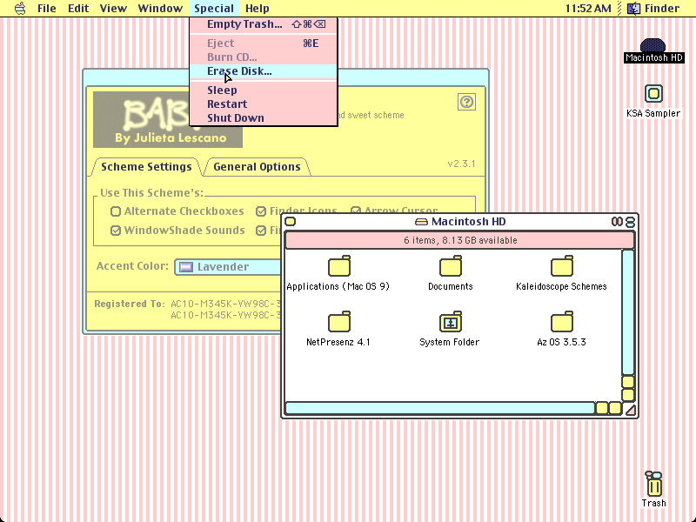Click the zoom box of Macintosh HD window
Viewport: 696px width, 522px height.
coord(617,222)
